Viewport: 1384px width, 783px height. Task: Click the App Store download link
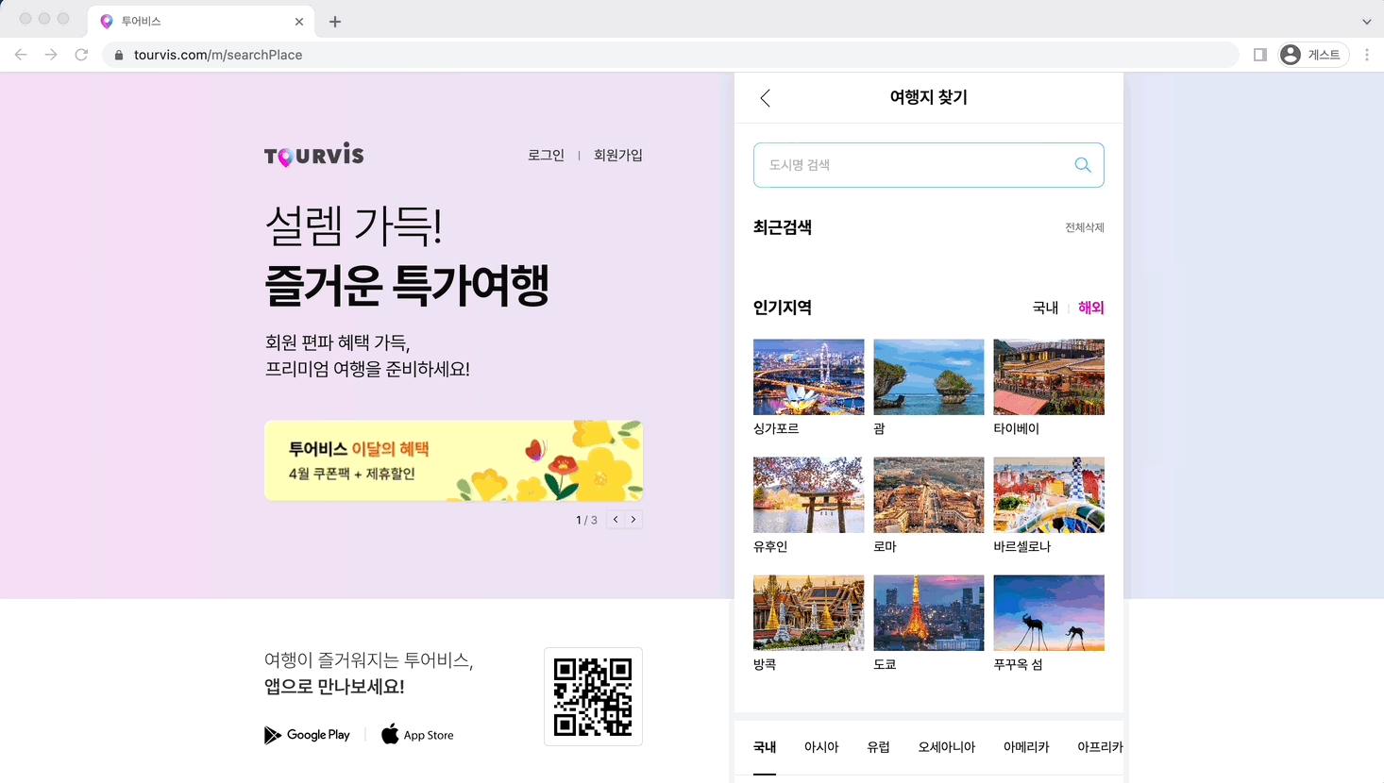[x=417, y=735]
